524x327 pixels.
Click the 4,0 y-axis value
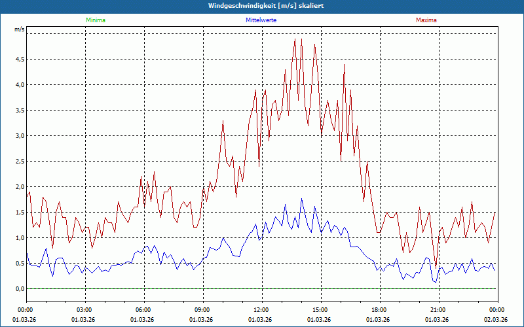point(20,85)
